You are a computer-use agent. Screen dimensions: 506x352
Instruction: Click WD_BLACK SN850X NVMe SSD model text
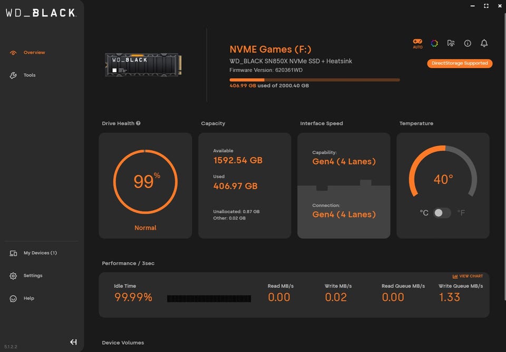pos(291,61)
